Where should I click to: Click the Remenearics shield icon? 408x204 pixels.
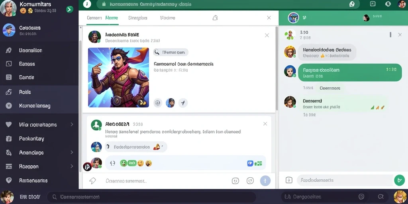(9, 180)
